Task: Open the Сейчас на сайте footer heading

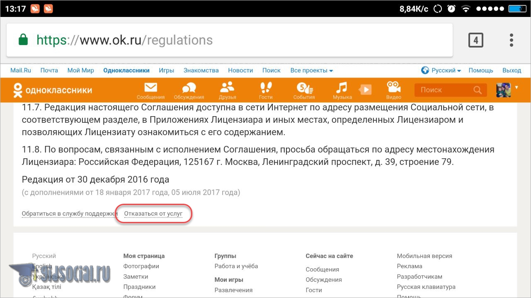Action: tap(329, 256)
